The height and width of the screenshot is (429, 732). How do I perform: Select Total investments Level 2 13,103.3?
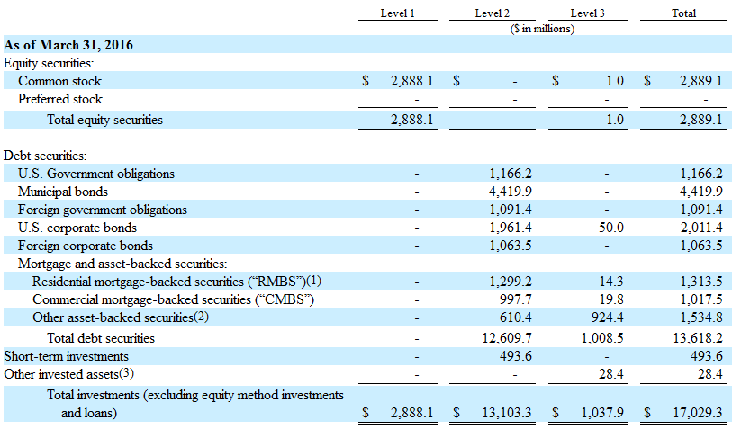tap(507, 413)
